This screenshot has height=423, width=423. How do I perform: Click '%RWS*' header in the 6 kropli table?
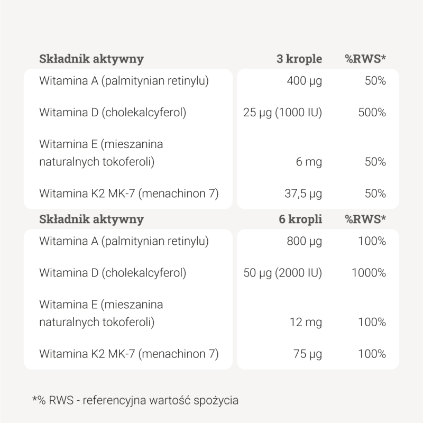coord(365,219)
